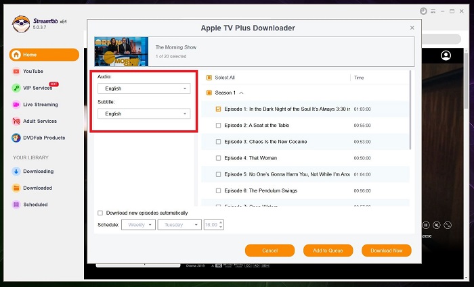Screen dimensions: 474x287
Task: Uncheck Episode 1 checkbox
Action: coord(218,109)
